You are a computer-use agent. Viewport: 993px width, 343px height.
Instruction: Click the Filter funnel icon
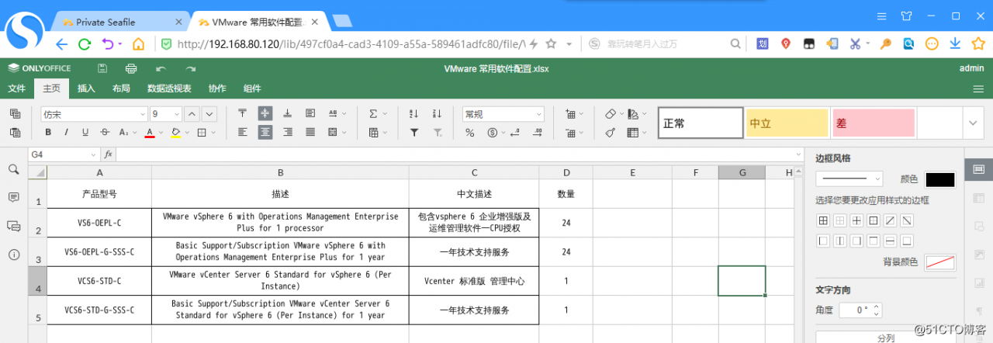(x=414, y=133)
